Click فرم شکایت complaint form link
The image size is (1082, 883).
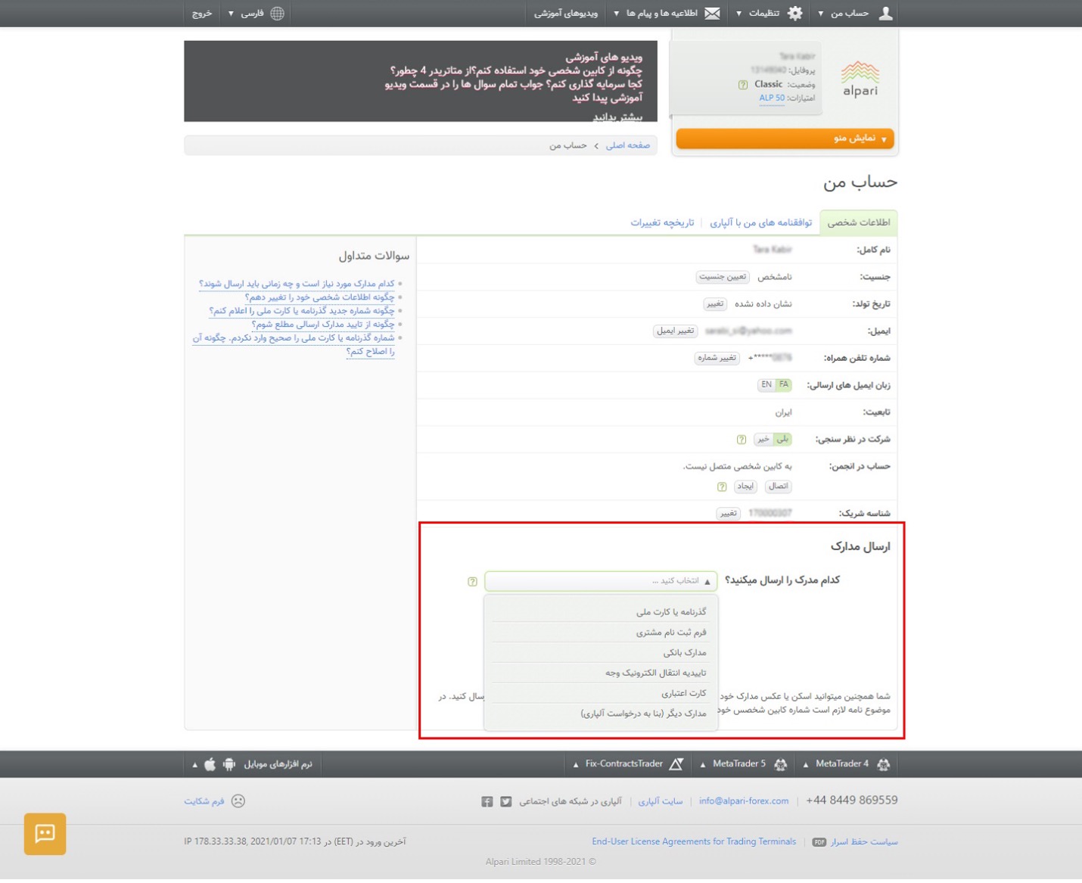(x=204, y=801)
